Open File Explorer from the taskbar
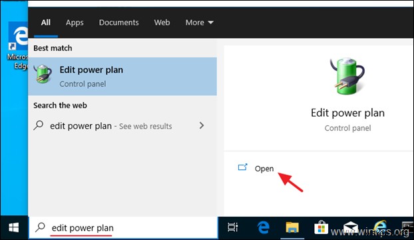 (x=292, y=227)
